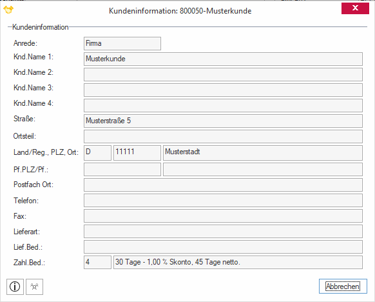Focus the empty Knd.Name 2 field
375x302 pixels.
coord(223,74)
